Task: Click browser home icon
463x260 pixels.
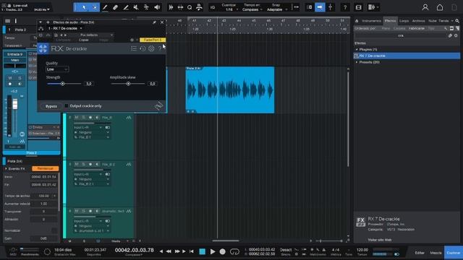Action: tap(357, 21)
